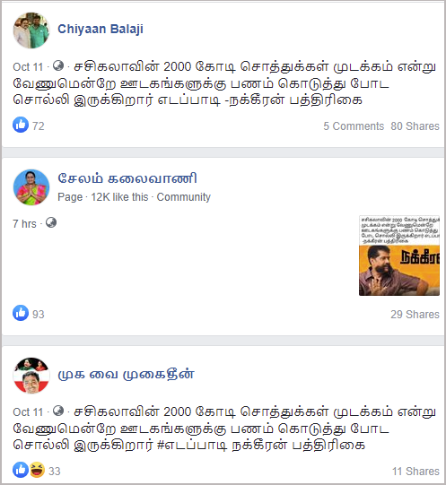The height and width of the screenshot is (485, 446).
Task: Click the public globe icon on Chiyaan Balaji's post
Action: tap(58, 65)
